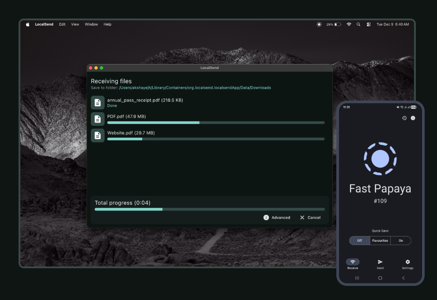The width and height of the screenshot is (437, 300).
Task: Click the PDF.pdf progress bar
Action: 216,123
